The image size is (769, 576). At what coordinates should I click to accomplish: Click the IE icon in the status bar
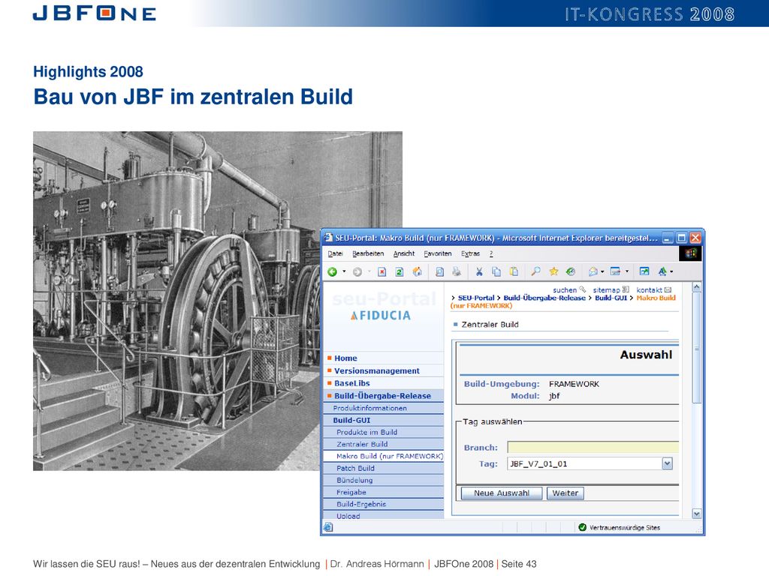(x=328, y=527)
